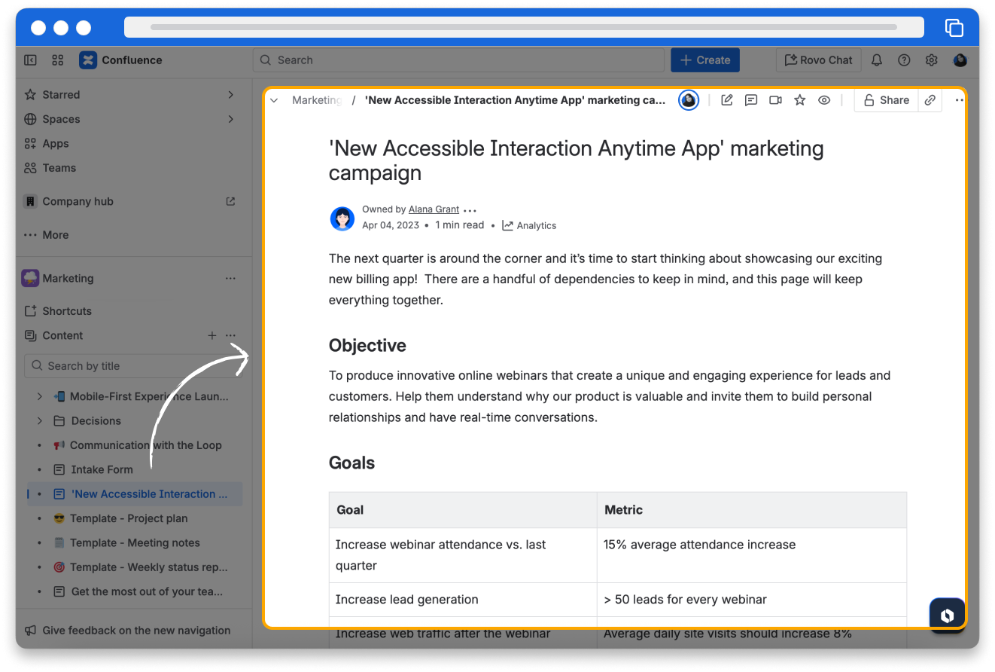
Task: Open the floating assistant button at bottom right
Action: coord(948,615)
